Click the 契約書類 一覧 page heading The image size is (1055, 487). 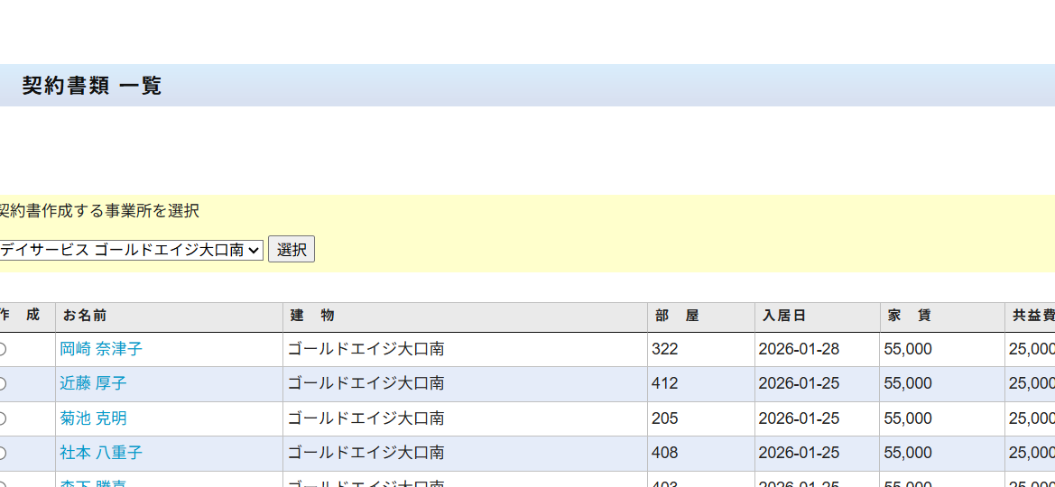point(92,86)
